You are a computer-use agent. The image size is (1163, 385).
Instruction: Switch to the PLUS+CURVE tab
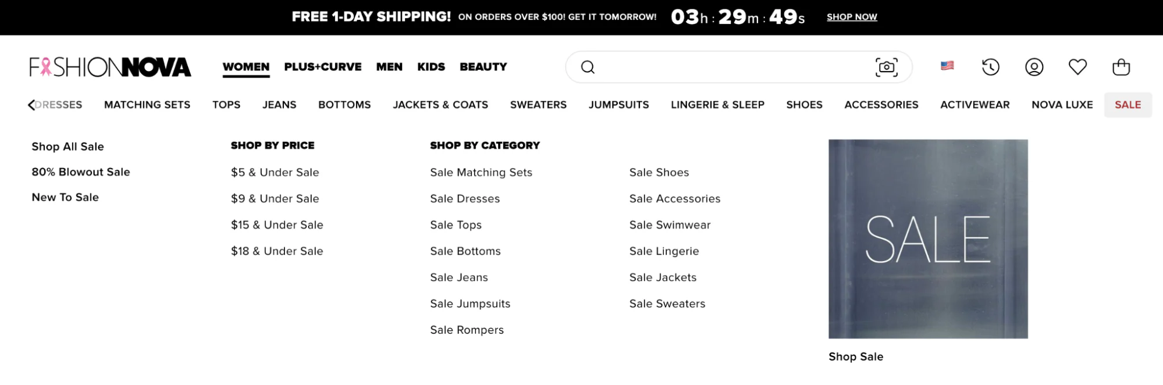(322, 66)
